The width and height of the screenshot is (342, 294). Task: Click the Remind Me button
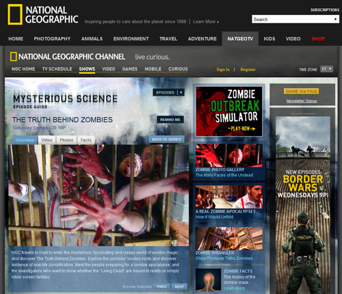pos(170,120)
